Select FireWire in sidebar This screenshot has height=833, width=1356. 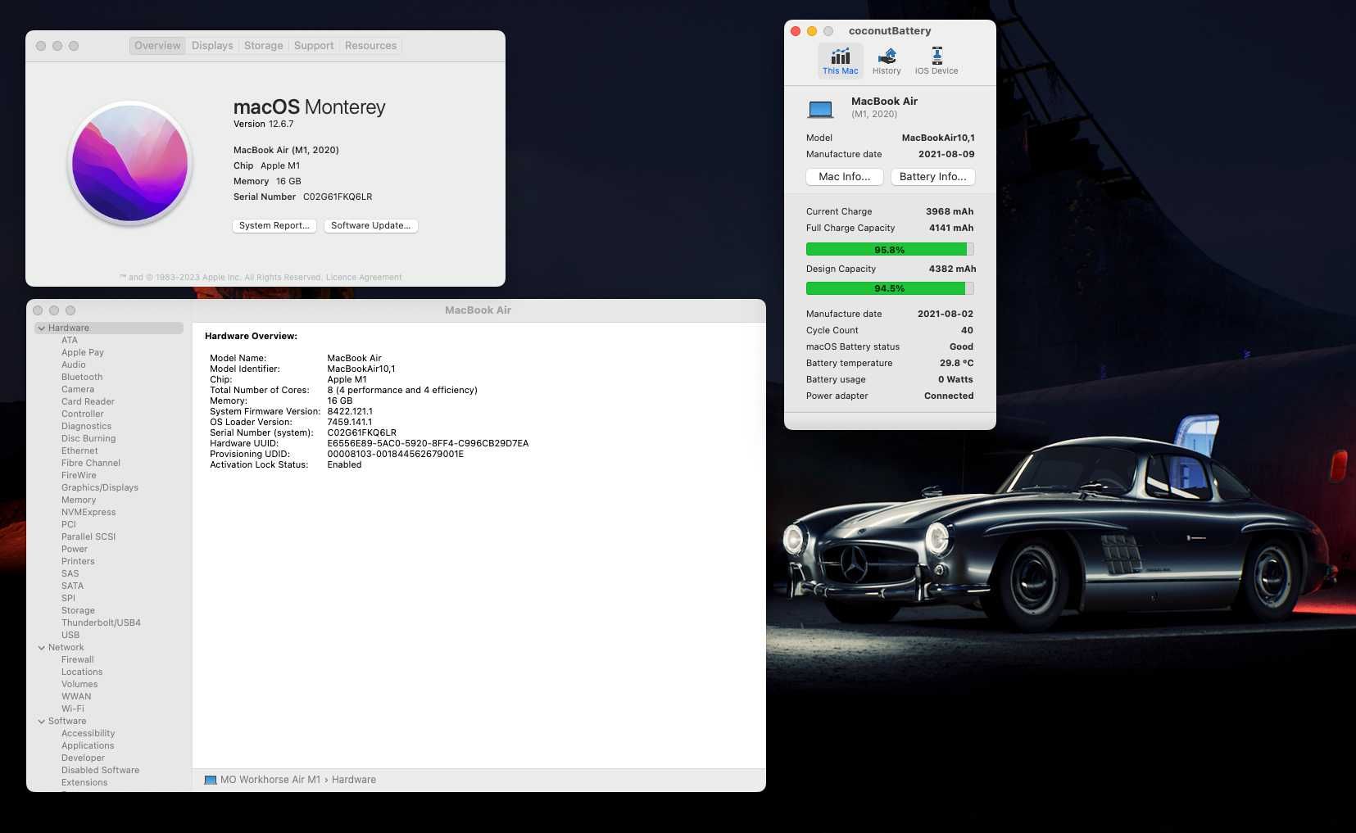79,475
